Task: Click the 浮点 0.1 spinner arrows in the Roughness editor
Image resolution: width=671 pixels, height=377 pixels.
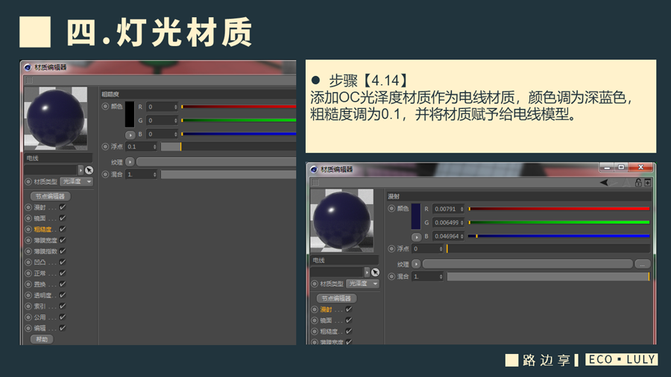Action: coord(154,147)
